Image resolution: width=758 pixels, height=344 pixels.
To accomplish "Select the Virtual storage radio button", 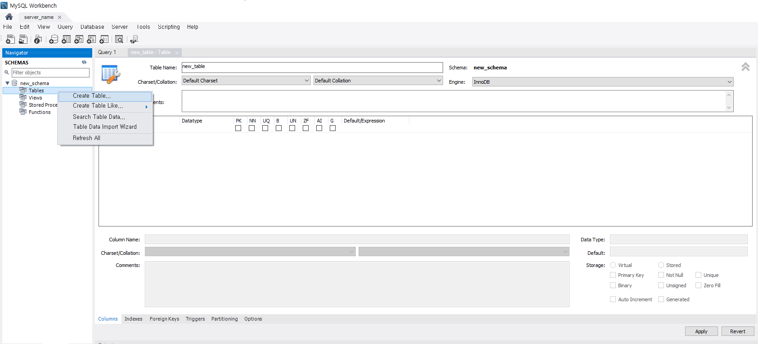I will tap(613, 265).
